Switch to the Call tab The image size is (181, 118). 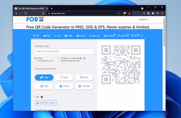coord(58,36)
